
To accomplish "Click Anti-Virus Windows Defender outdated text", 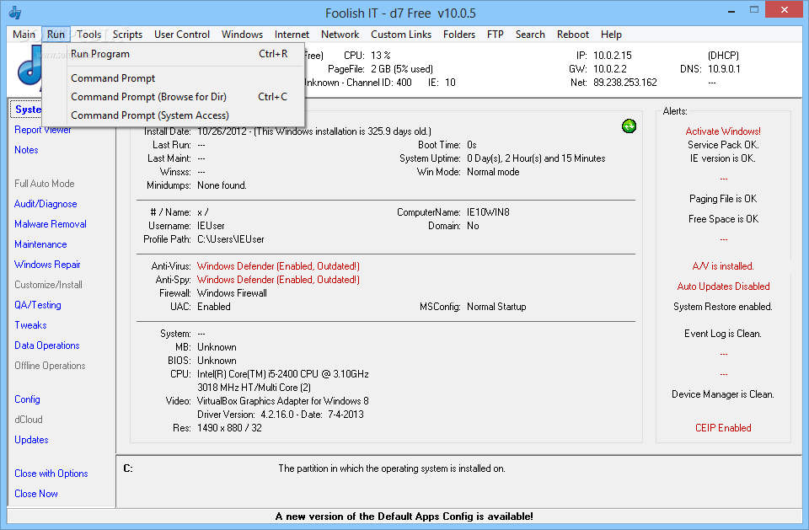I will [278, 265].
